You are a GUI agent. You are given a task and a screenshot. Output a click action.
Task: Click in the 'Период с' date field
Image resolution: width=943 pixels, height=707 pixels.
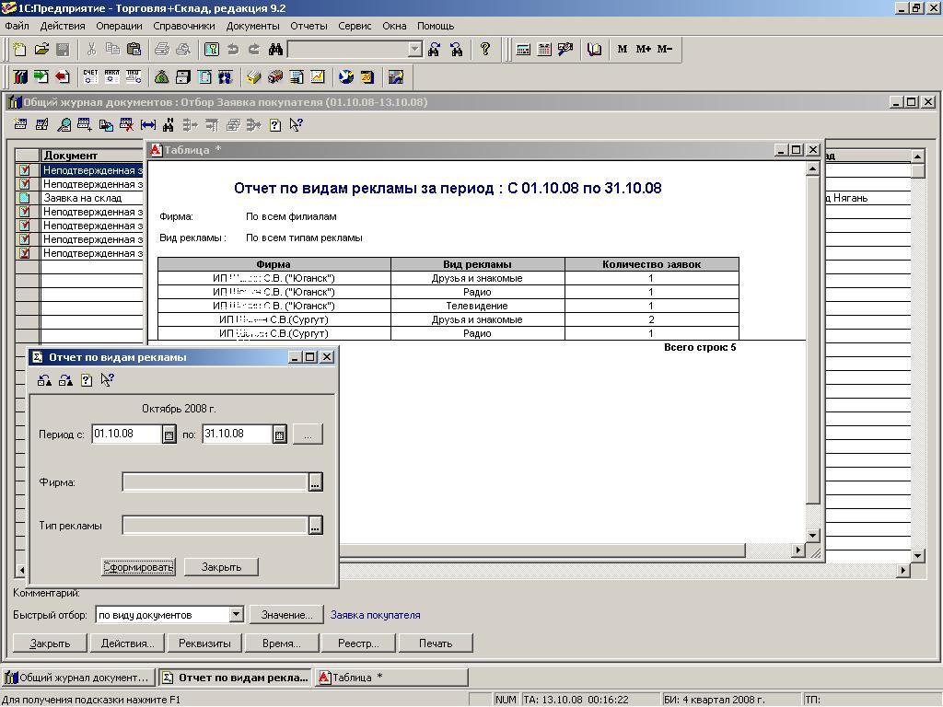(x=126, y=435)
